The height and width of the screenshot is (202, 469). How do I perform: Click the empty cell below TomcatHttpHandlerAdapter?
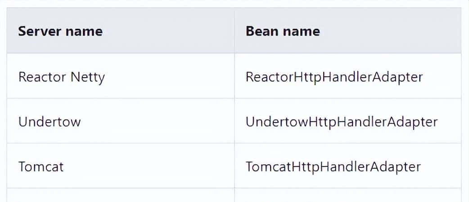pyautogui.click(x=347, y=195)
